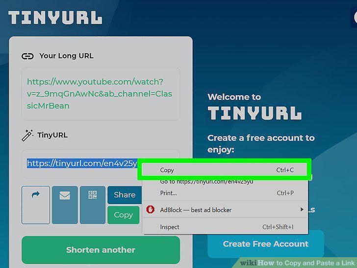Click the Create a free account to enjoy text
This screenshot has height=268, width=357.
pos(261,144)
